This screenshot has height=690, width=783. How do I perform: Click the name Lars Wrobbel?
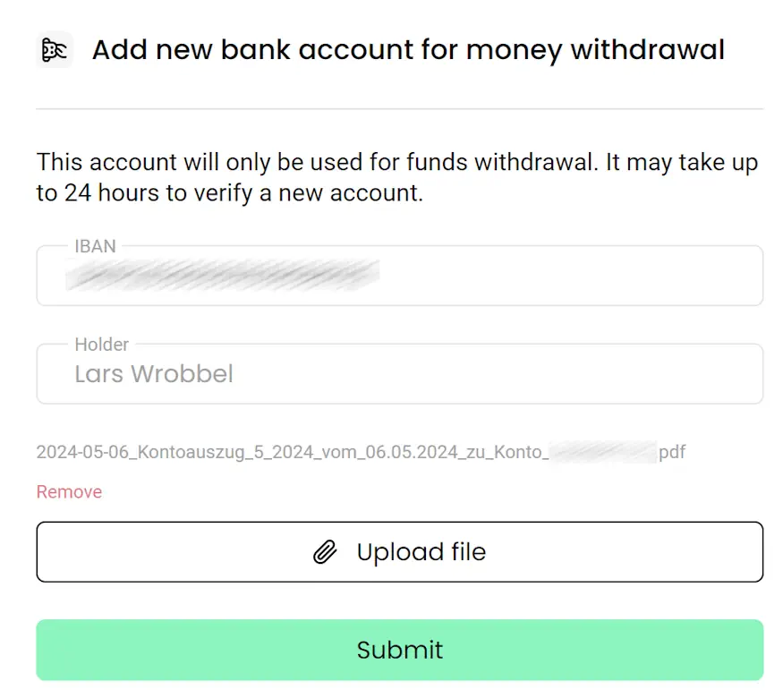point(154,374)
